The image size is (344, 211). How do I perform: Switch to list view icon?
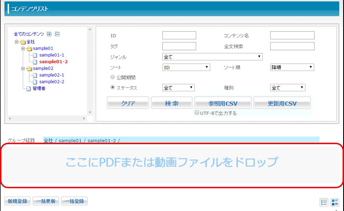(x=324, y=202)
